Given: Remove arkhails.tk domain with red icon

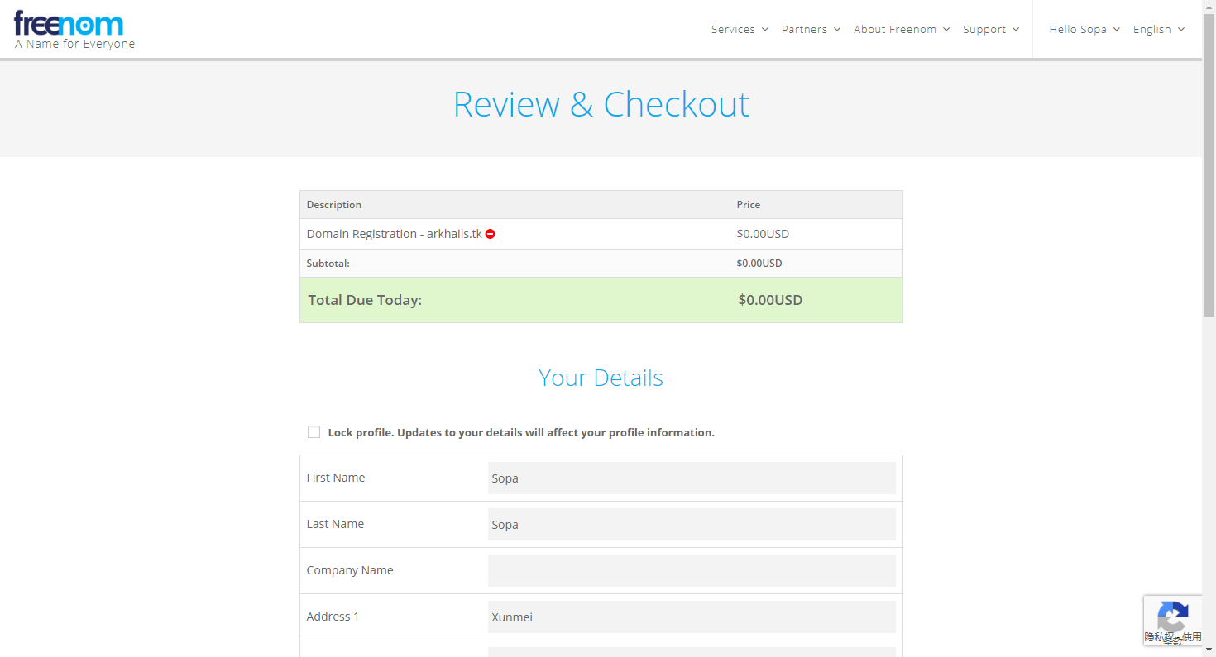Looking at the screenshot, I should click(491, 234).
